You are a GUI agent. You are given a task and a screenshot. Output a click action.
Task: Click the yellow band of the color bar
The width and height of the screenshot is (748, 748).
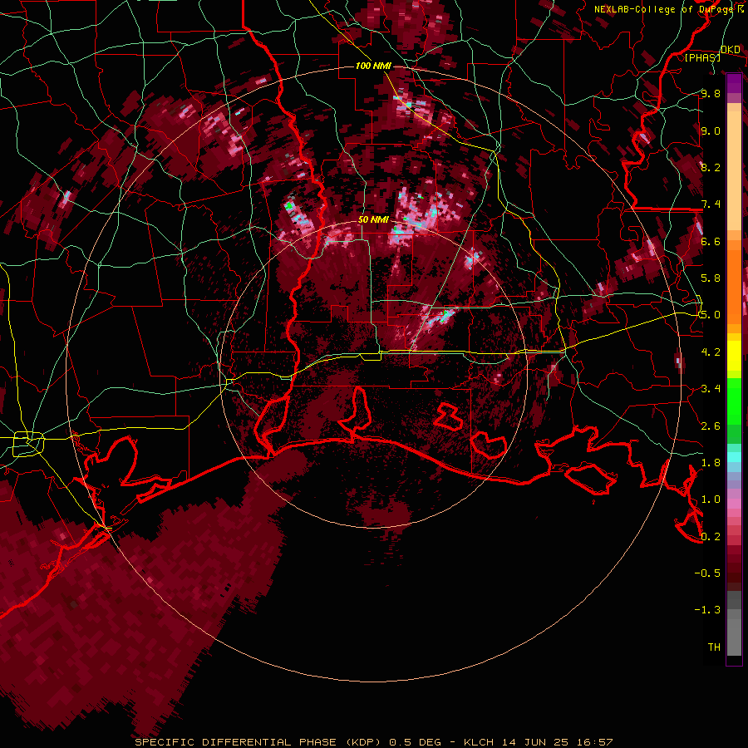(734, 356)
